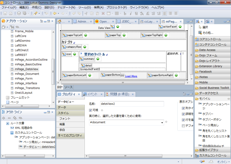The image size is (231, 164).
Task: Expand the 要約のタイトル triangle
Action: pos(81,54)
